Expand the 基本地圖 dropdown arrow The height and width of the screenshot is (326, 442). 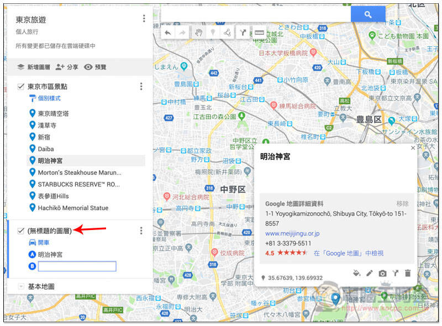[20, 286]
